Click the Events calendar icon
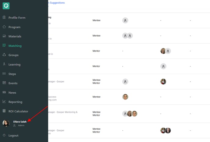The image size is (210, 142). pyautogui.click(x=4, y=83)
